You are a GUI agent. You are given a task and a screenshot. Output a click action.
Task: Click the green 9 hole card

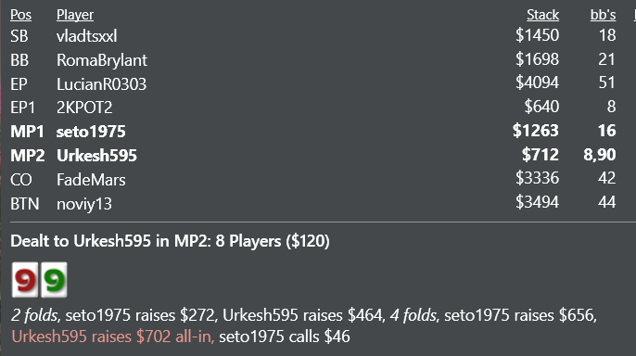tap(54, 279)
